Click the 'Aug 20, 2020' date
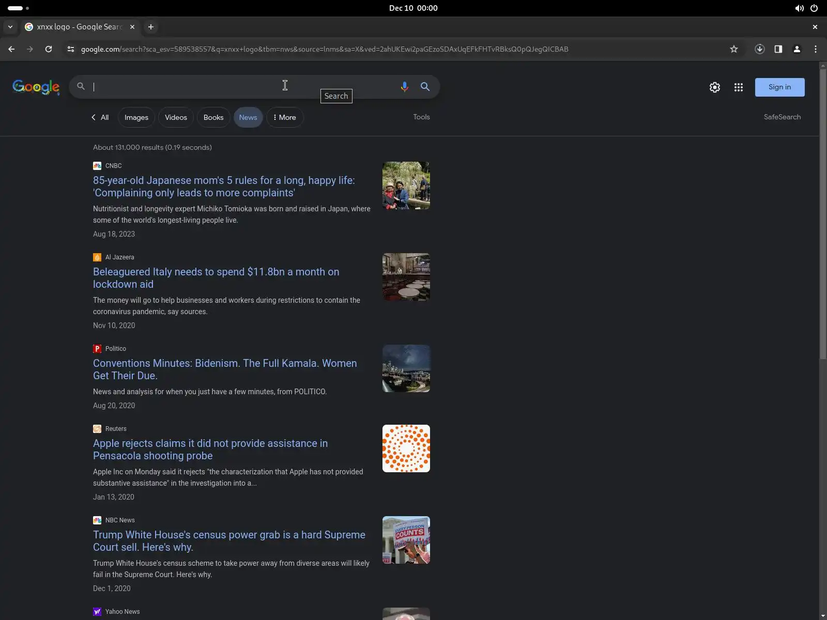This screenshot has height=620, width=827. coord(114,406)
